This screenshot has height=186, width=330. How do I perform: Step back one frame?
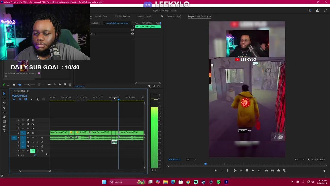click(x=241, y=171)
